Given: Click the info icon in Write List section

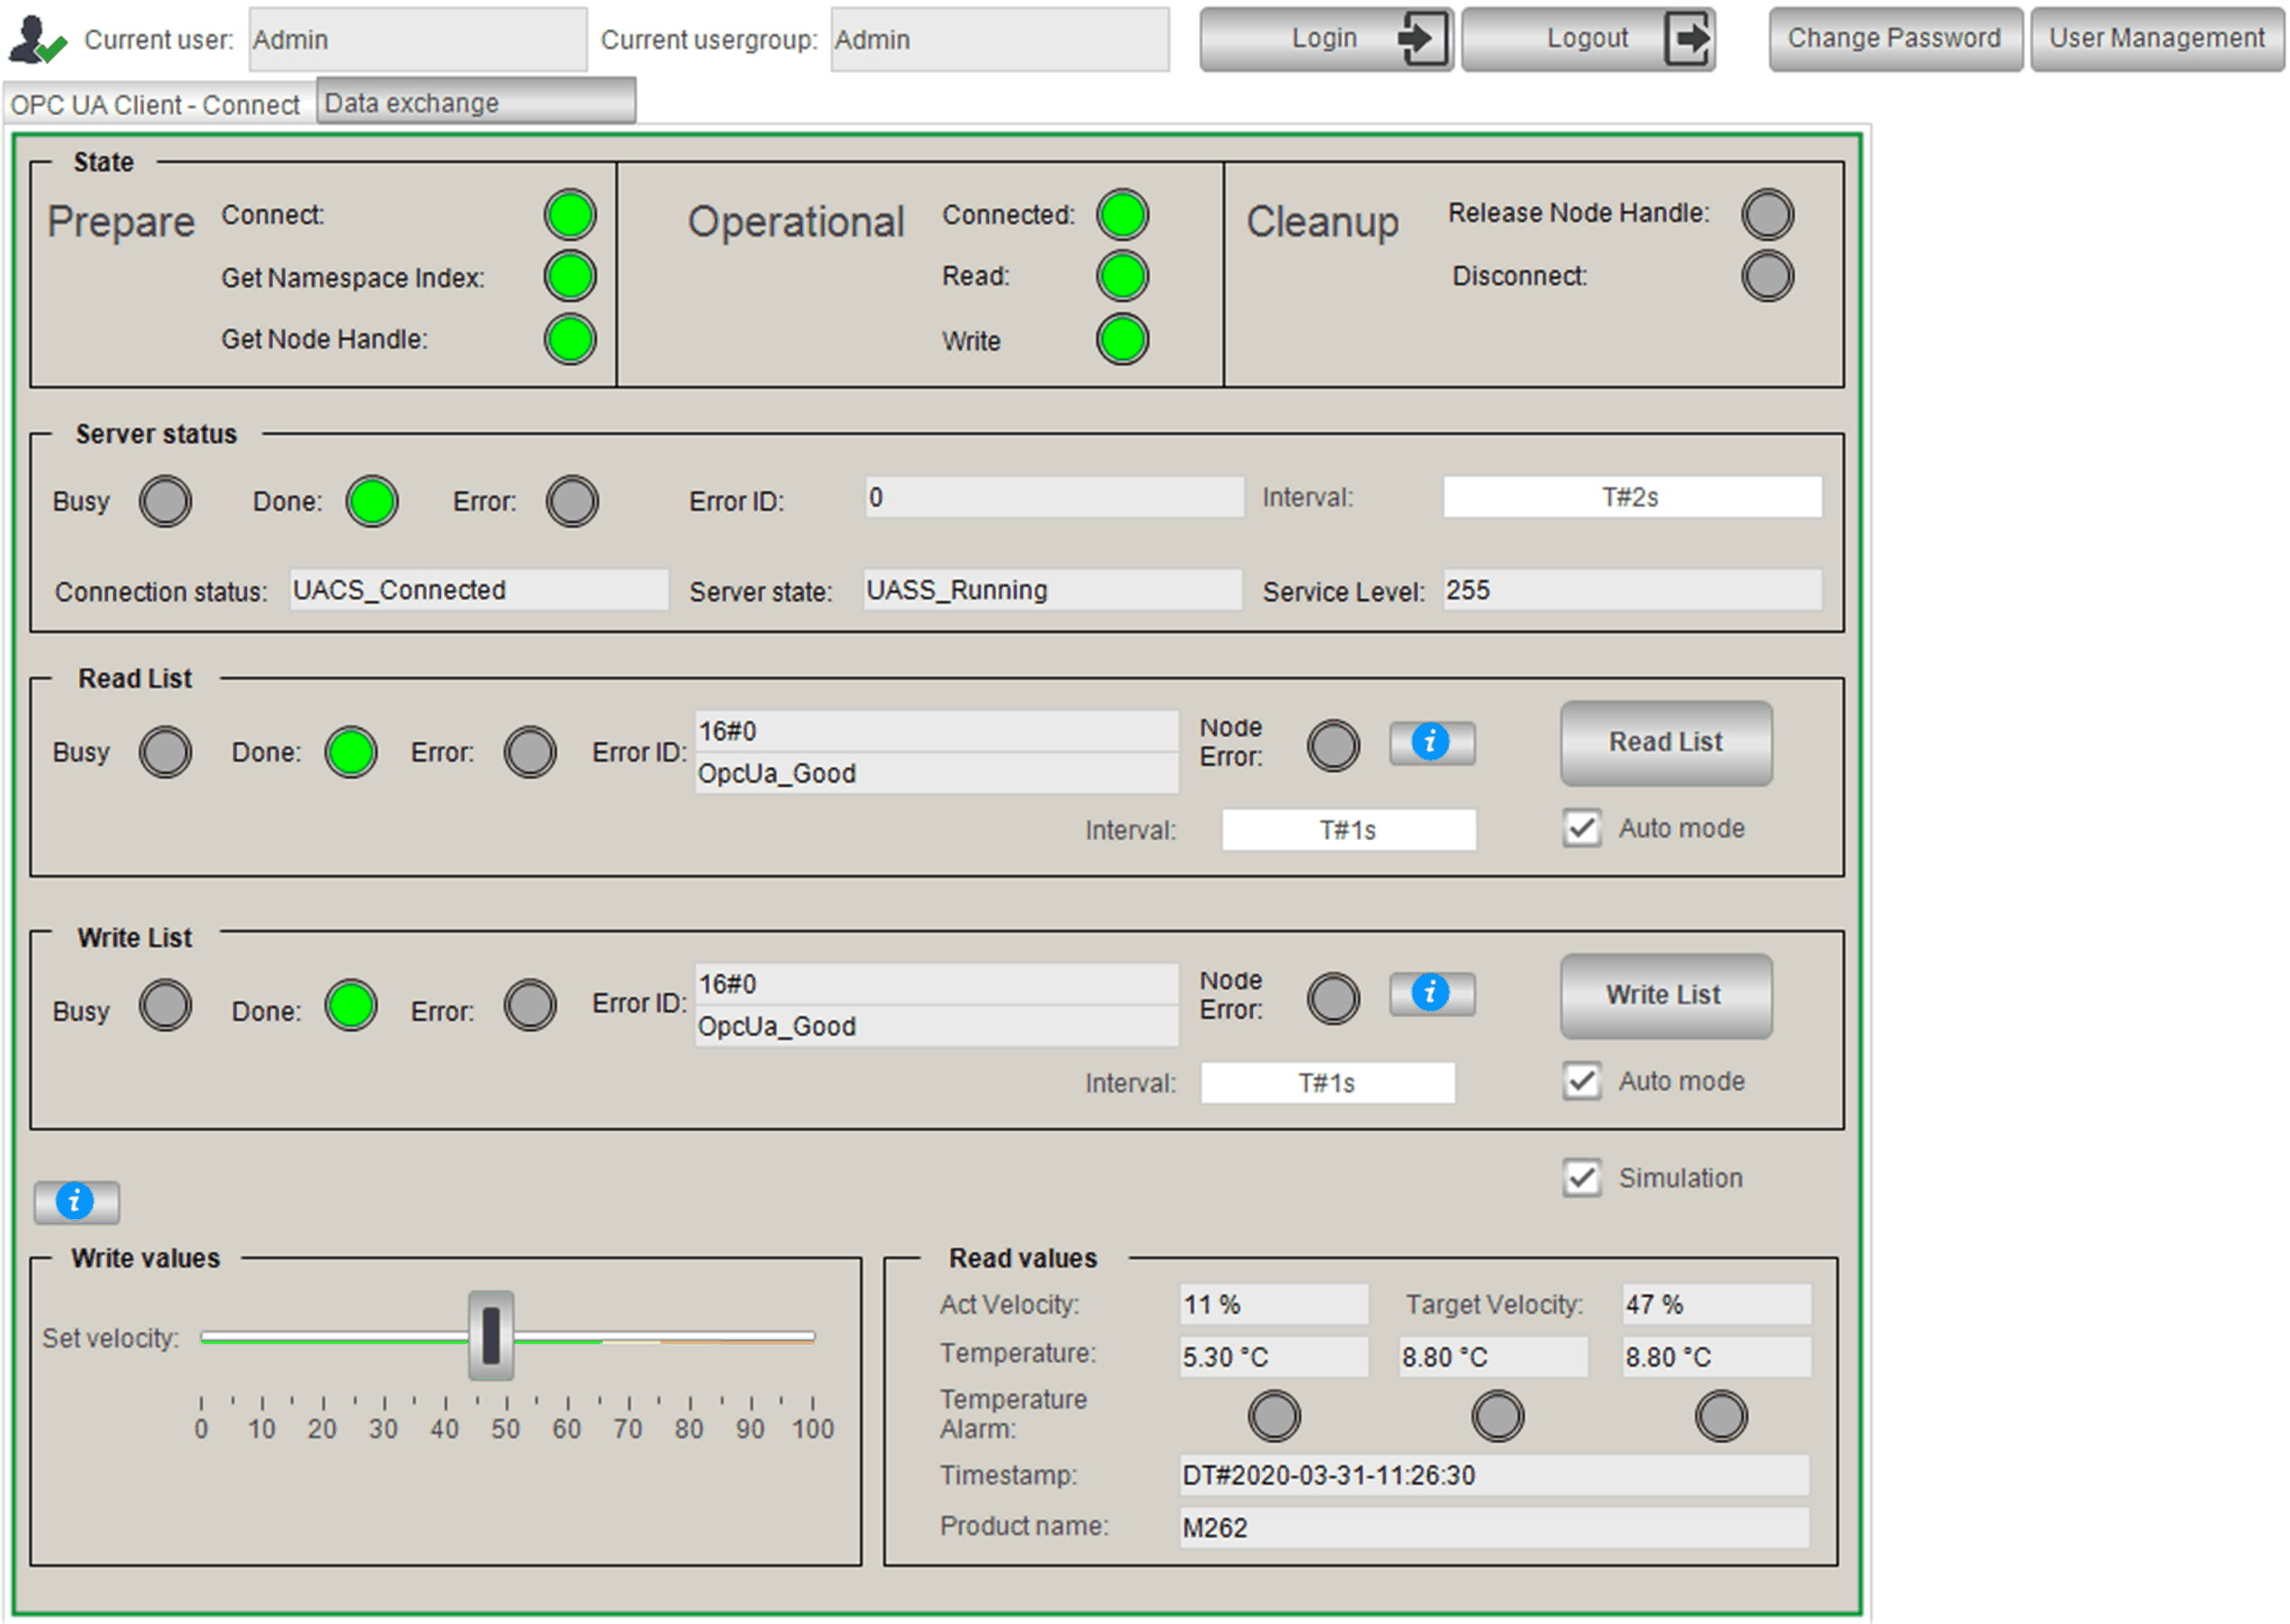Looking at the screenshot, I should click(x=1431, y=994).
